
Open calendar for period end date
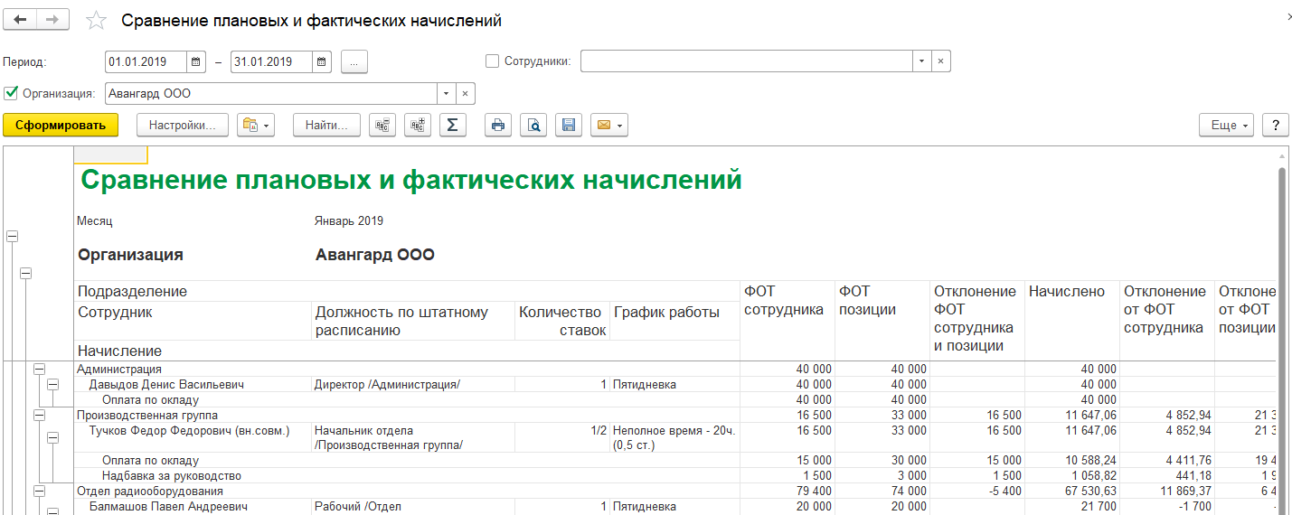(x=322, y=62)
